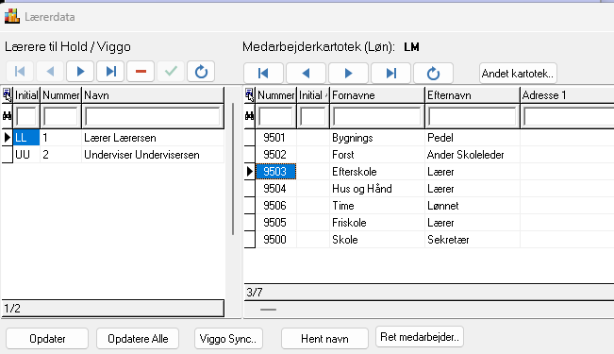Refresh the Lærere til Hold list

point(201,72)
